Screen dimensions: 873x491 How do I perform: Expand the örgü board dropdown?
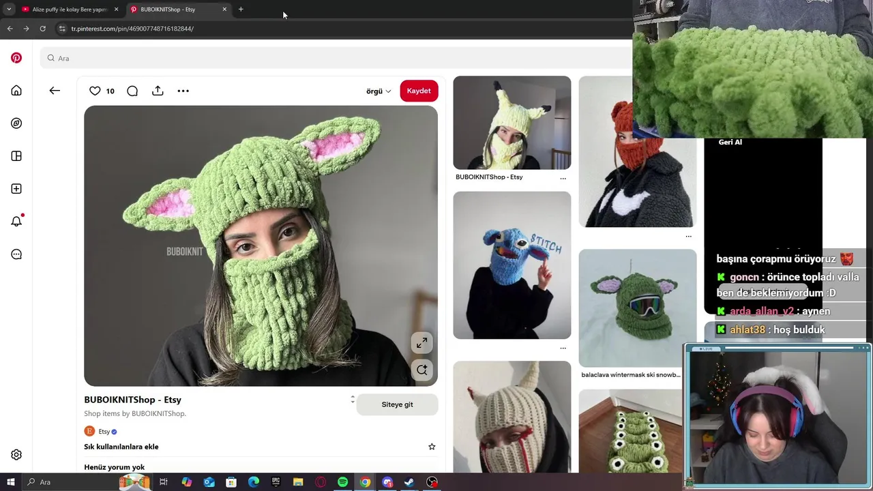[379, 91]
